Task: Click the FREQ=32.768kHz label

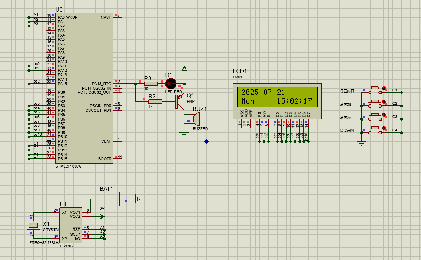Action: pyautogui.click(x=45, y=243)
